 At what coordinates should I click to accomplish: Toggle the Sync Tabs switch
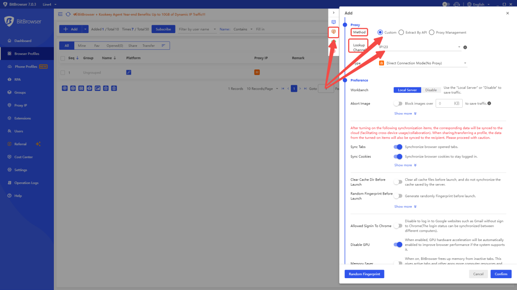(x=398, y=147)
